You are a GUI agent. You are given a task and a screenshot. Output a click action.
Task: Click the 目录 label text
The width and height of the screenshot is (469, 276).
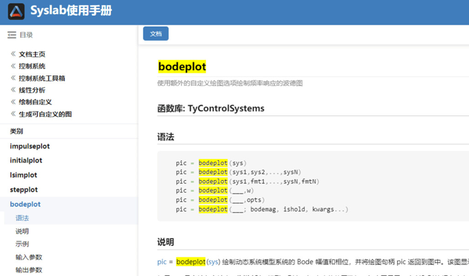pos(26,35)
